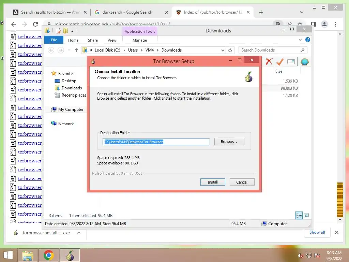Cancel the Tor Browser Setup
Screen dimensions: 349x262
(242, 182)
